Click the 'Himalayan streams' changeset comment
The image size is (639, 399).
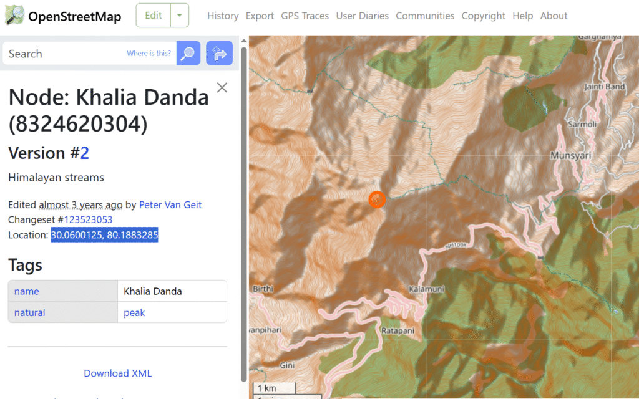click(56, 178)
